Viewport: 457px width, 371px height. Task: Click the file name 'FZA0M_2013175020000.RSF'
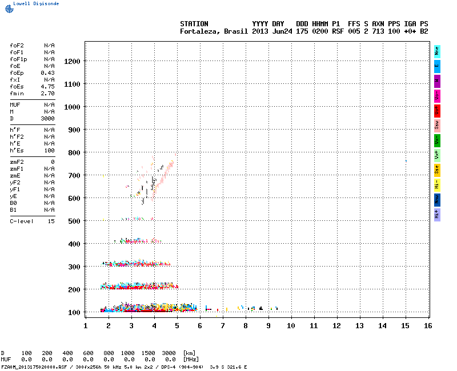34,367
